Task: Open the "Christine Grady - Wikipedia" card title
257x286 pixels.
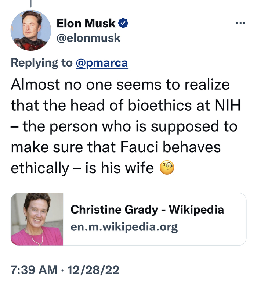Action: (x=147, y=210)
